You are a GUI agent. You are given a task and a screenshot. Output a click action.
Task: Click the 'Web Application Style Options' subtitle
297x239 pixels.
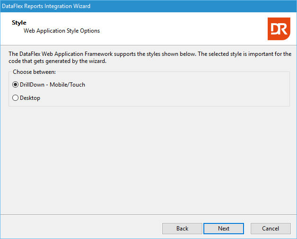[x=61, y=31]
